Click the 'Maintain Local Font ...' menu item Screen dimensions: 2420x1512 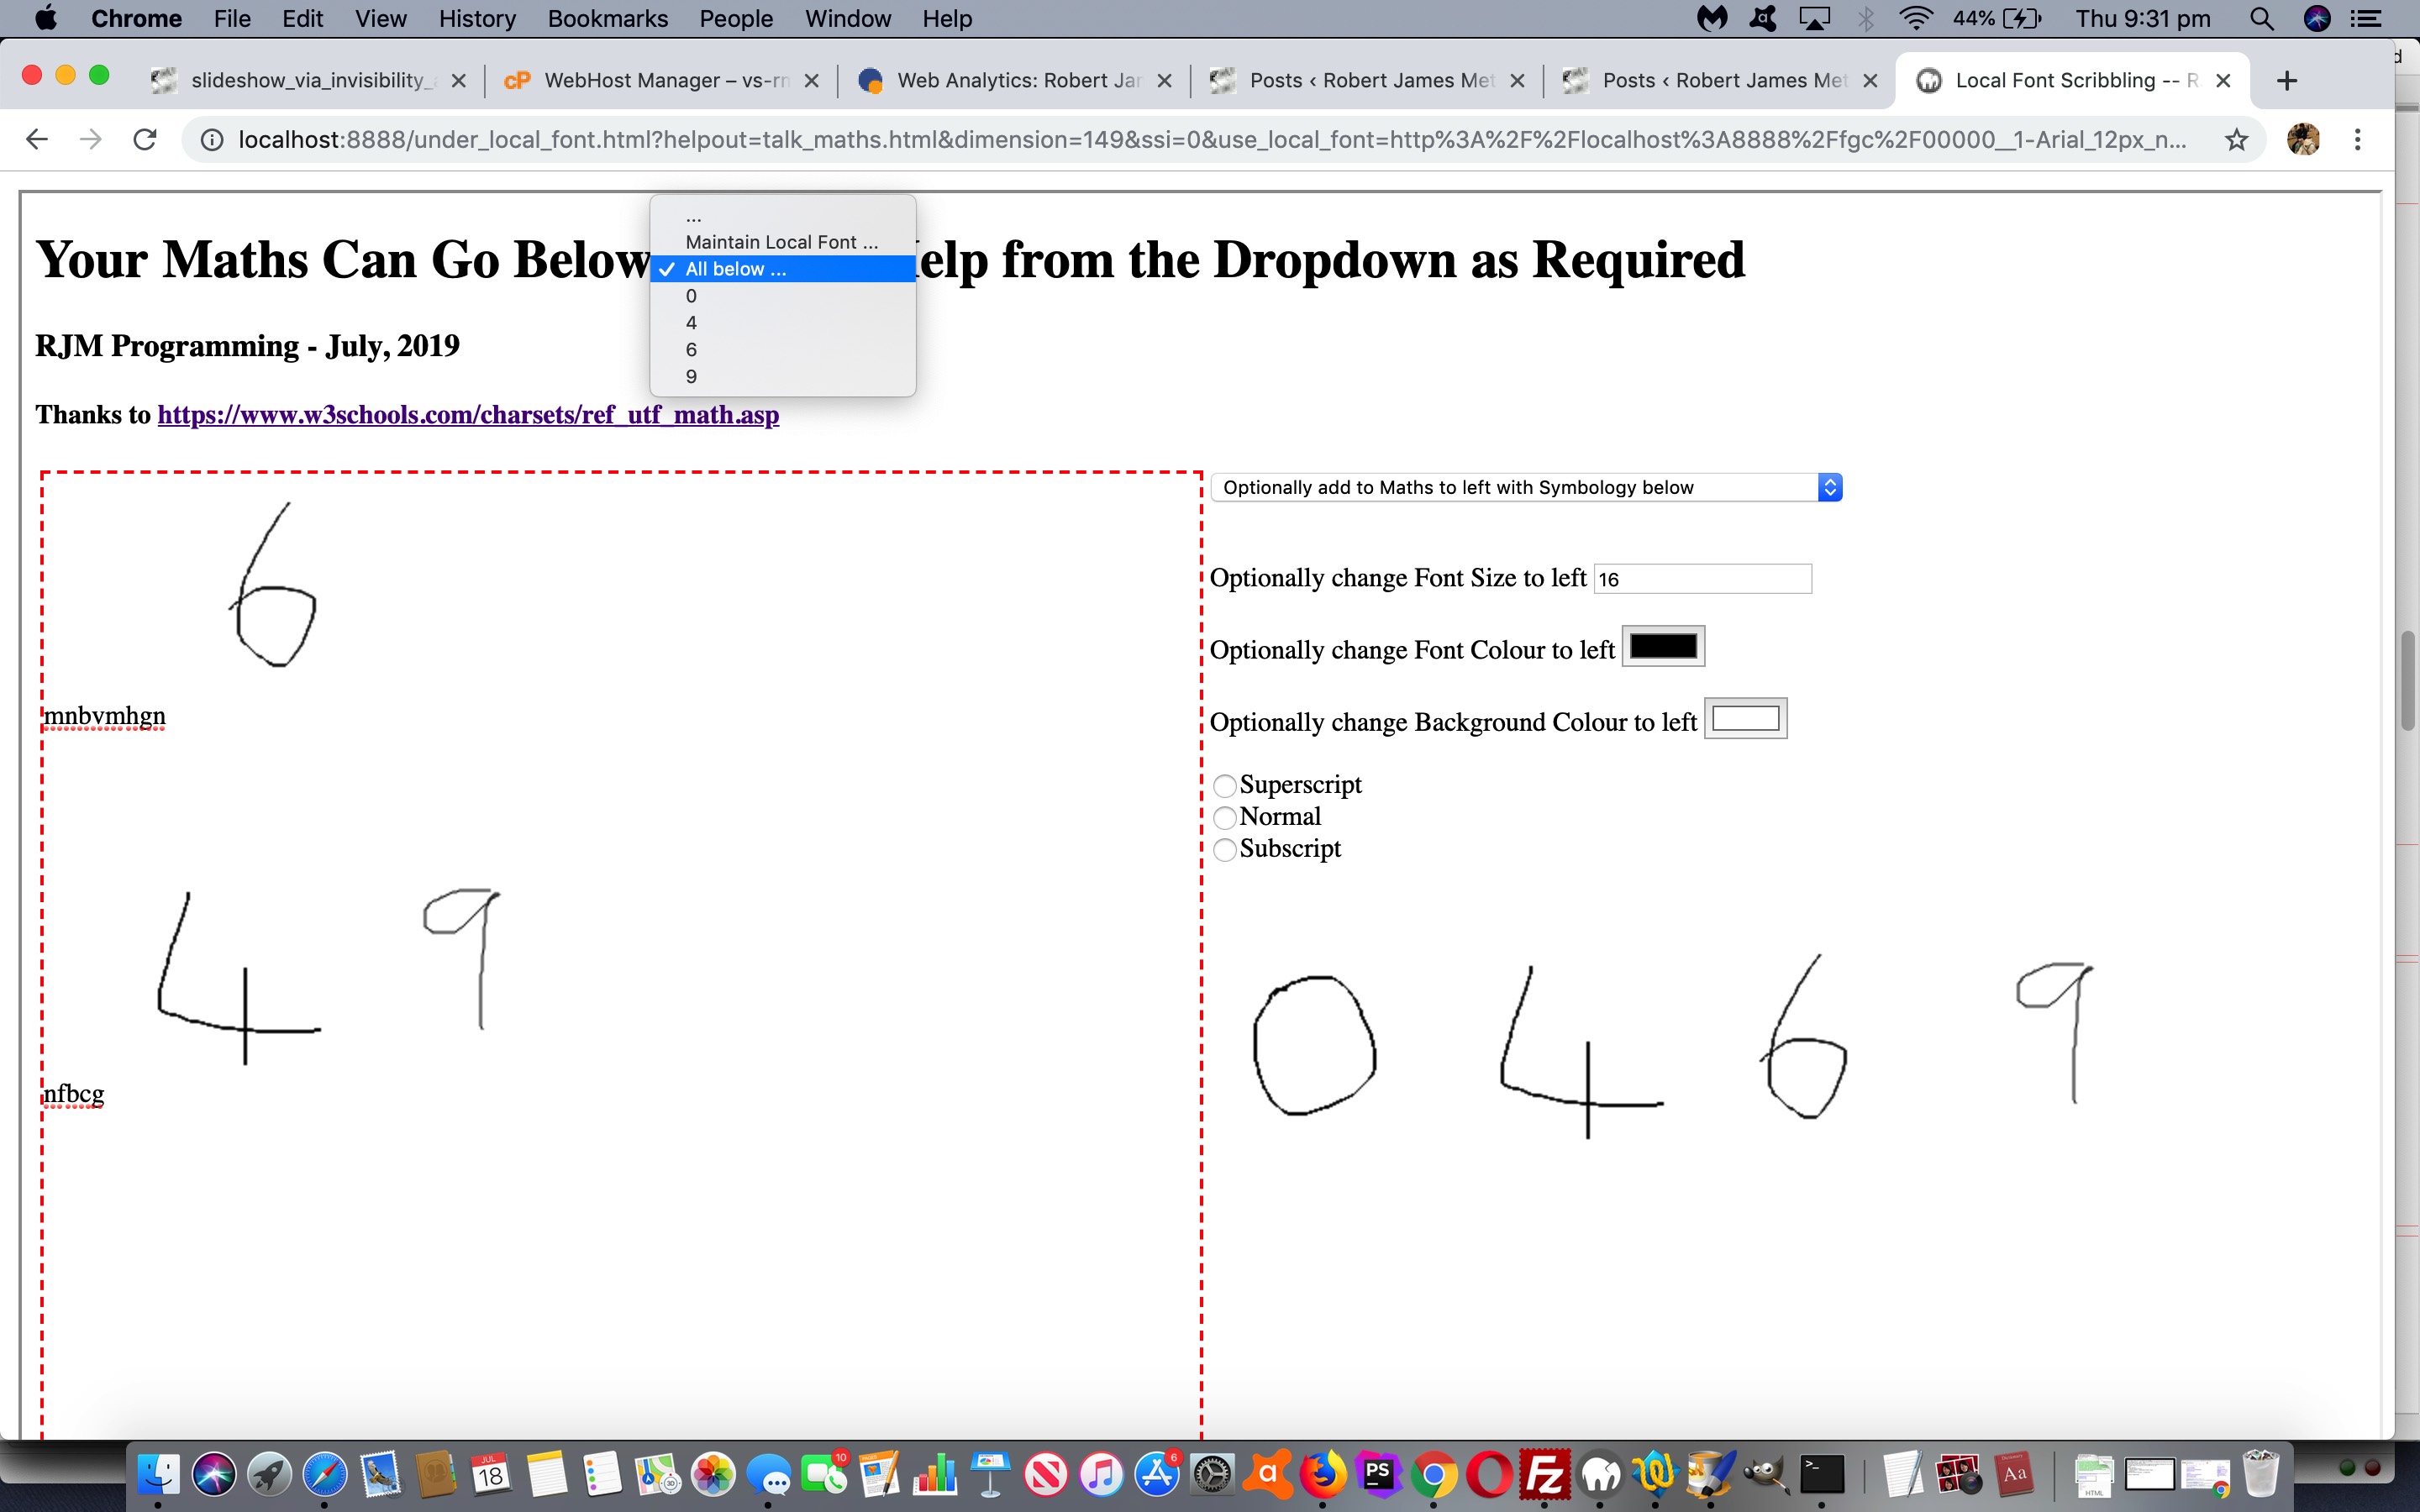[x=781, y=240]
